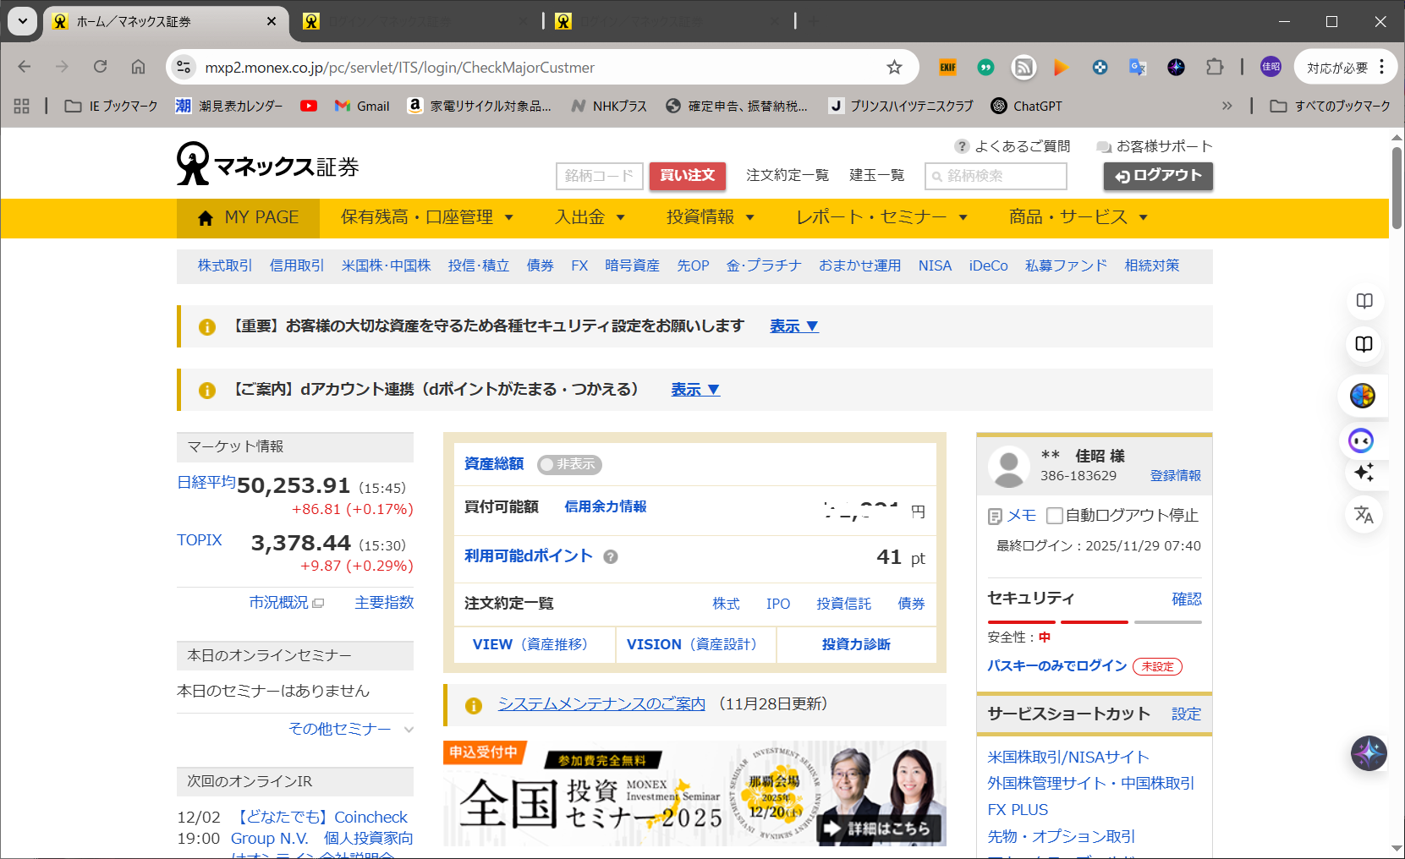Click the RSS feed extension icon
Viewport: 1405px width, 859px height.
[x=1024, y=68]
